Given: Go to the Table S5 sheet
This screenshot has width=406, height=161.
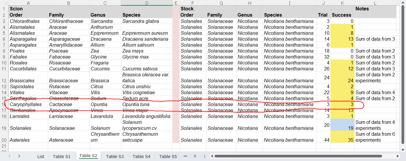Looking at the screenshot, I should 168,157.
